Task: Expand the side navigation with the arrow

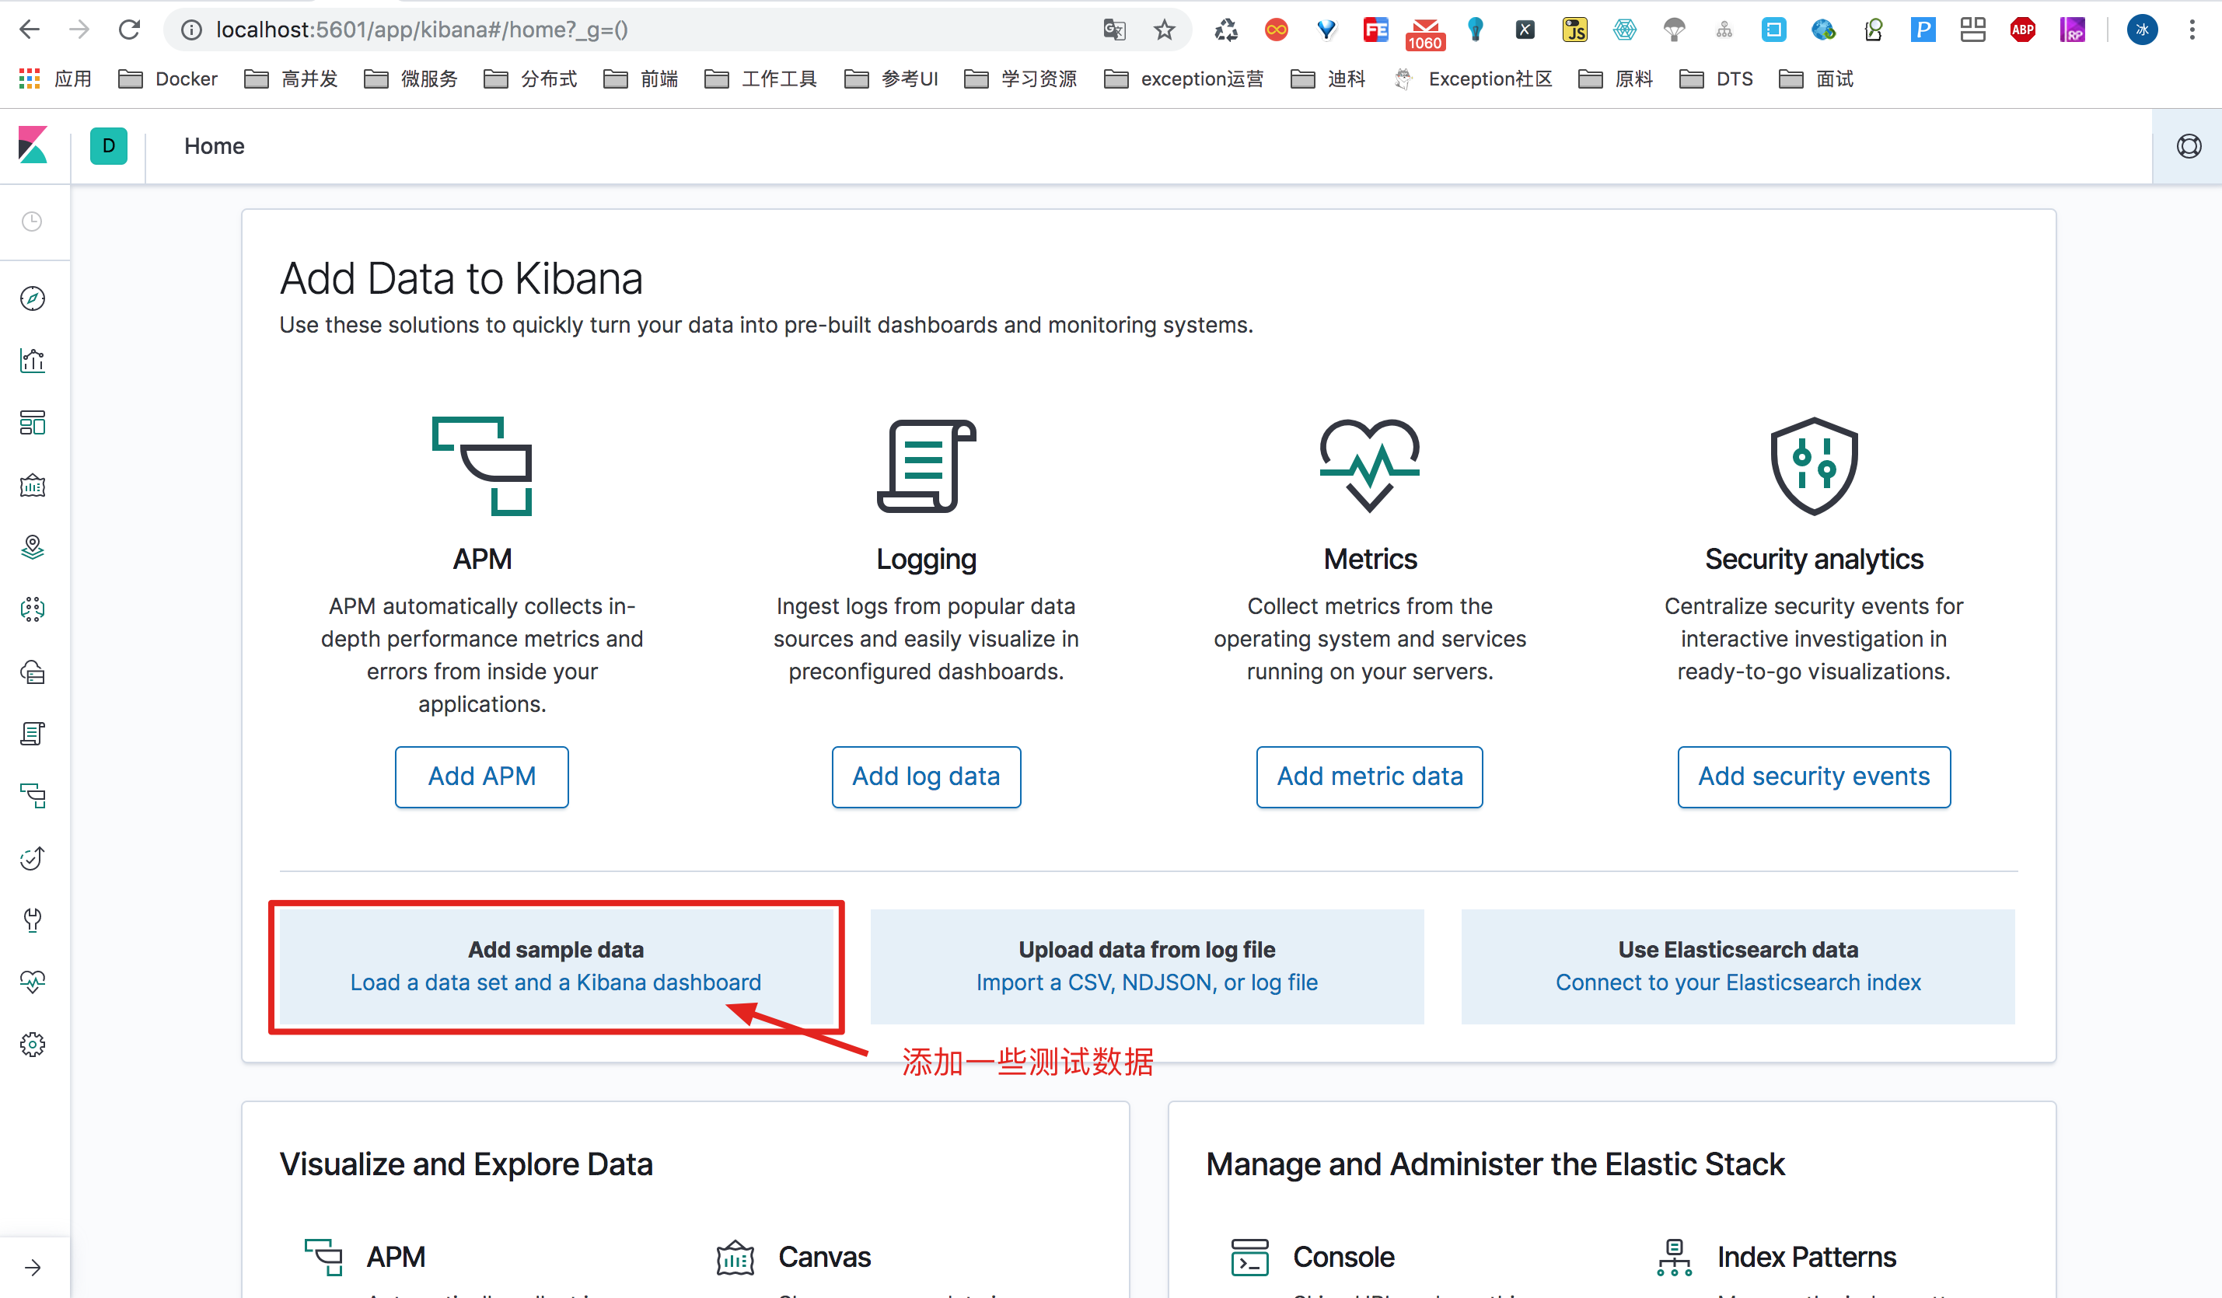Action: click(x=33, y=1267)
